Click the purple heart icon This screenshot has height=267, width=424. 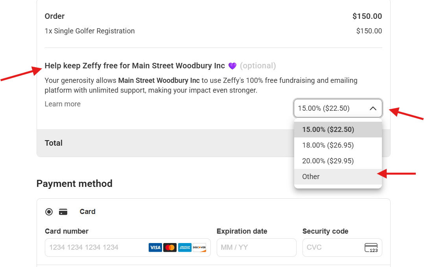[x=232, y=66]
